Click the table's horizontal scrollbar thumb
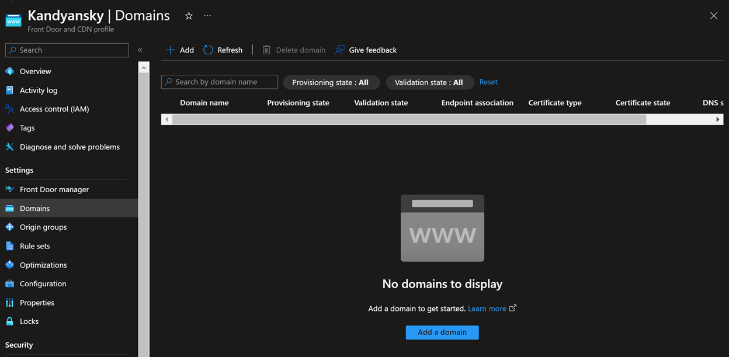729x357 pixels. click(x=409, y=119)
